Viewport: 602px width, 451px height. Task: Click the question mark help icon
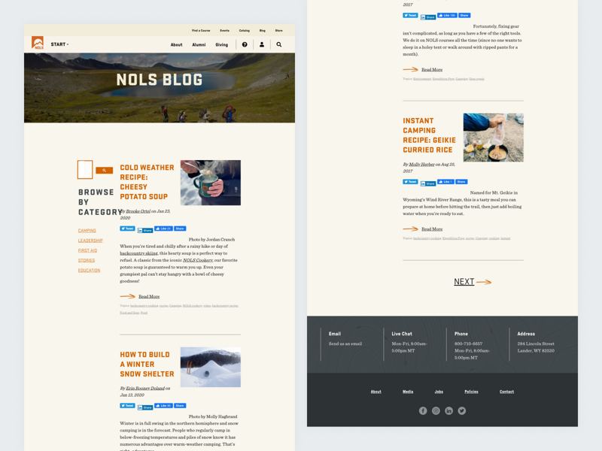[245, 44]
